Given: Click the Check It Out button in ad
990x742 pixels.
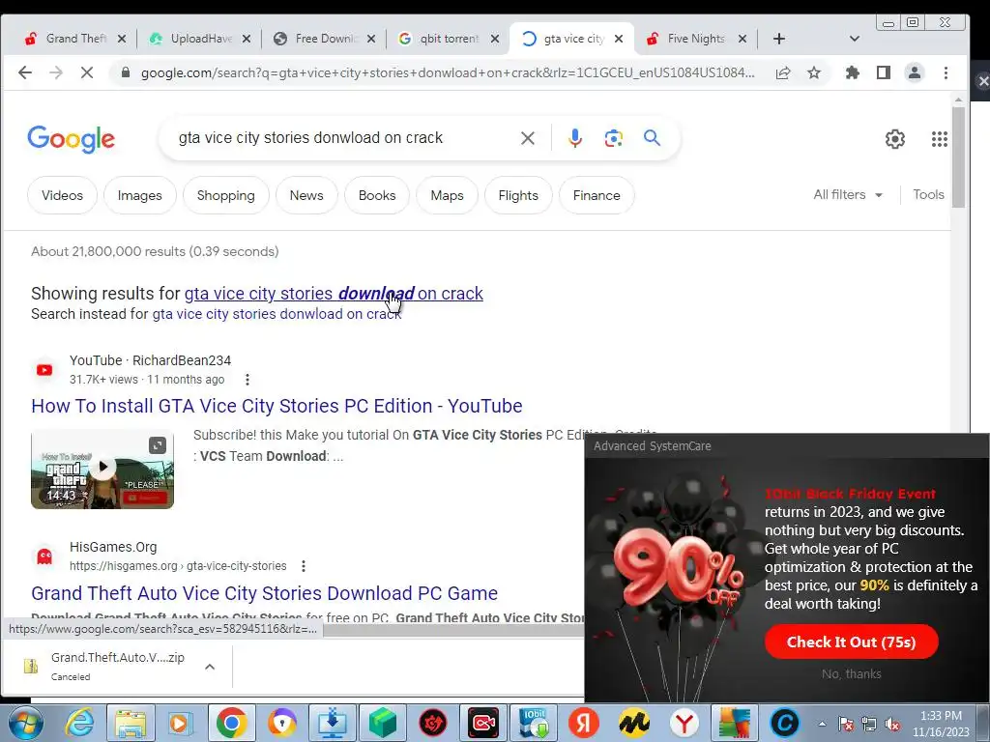Looking at the screenshot, I should pos(851,642).
